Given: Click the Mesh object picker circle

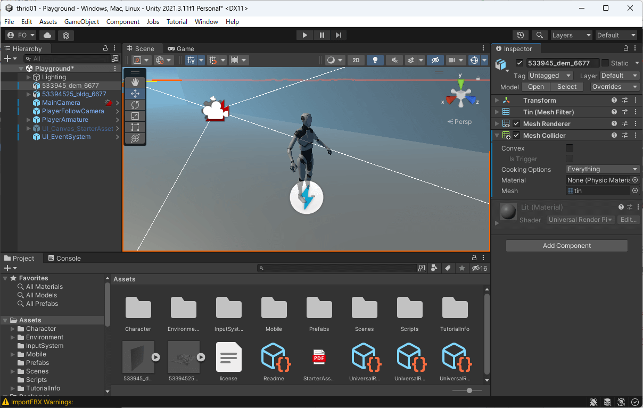Looking at the screenshot, I should (x=635, y=190).
